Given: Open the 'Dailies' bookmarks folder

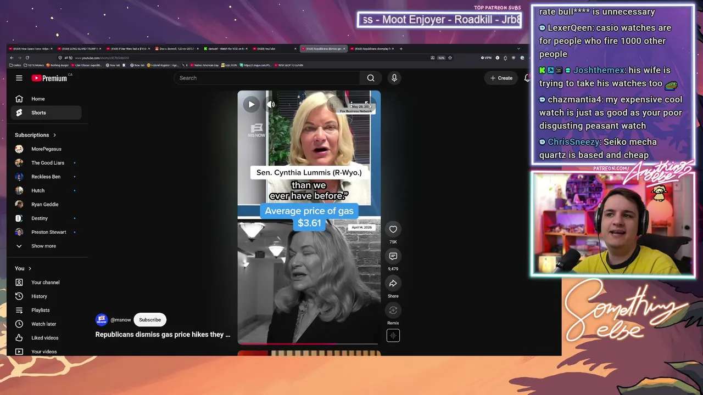Looking at the screenshot, I should coord(15,65).
